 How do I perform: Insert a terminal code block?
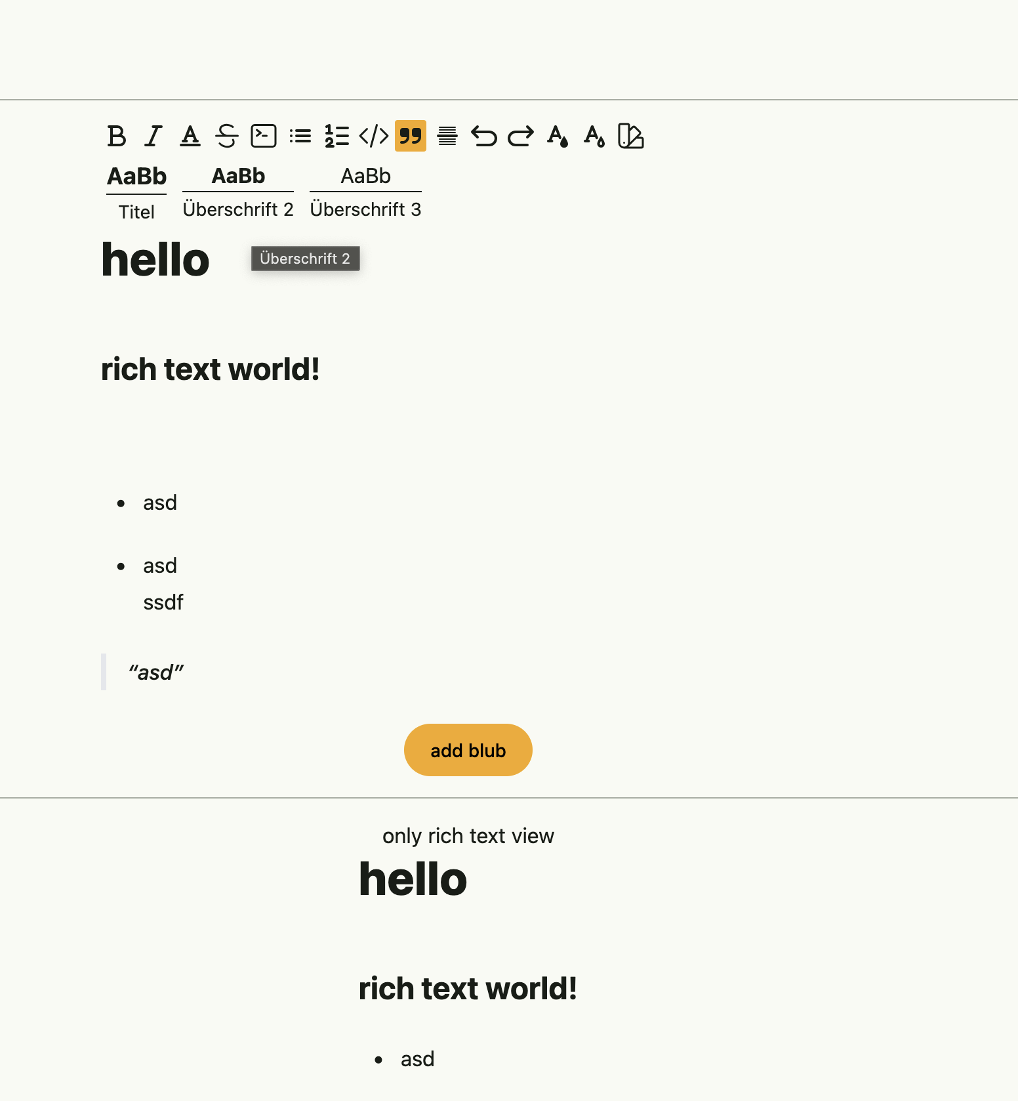(264, 136)
